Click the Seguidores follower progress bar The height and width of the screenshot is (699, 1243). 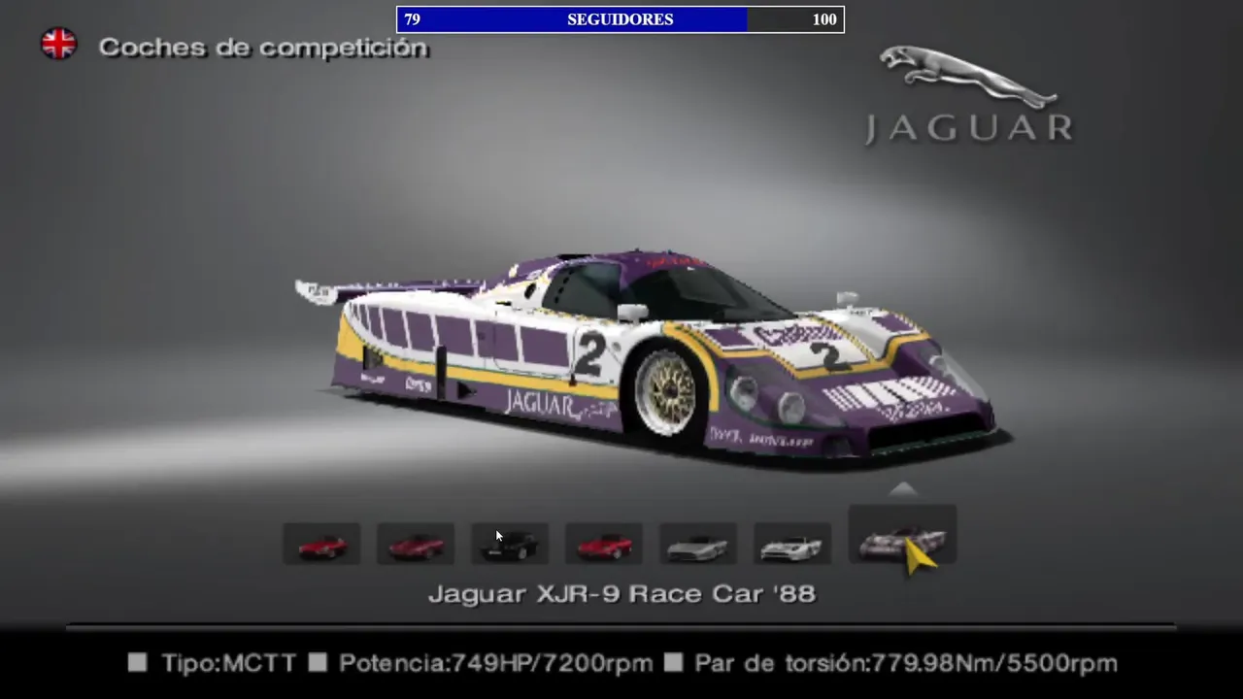(x=621, y=19)
